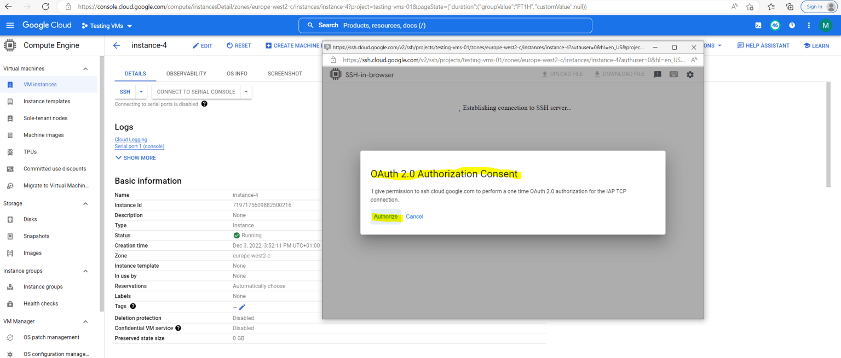Click the highlighted Authorize button
841x358 pixels.
click(385, 216)
